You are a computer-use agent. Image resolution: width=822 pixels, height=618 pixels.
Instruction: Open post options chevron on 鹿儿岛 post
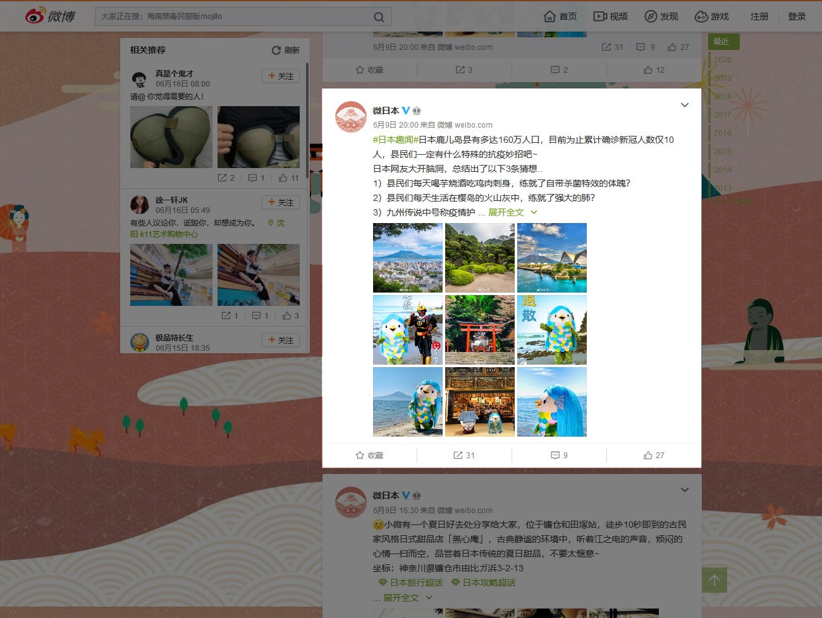pyautogui.click(x=685, y=105)
